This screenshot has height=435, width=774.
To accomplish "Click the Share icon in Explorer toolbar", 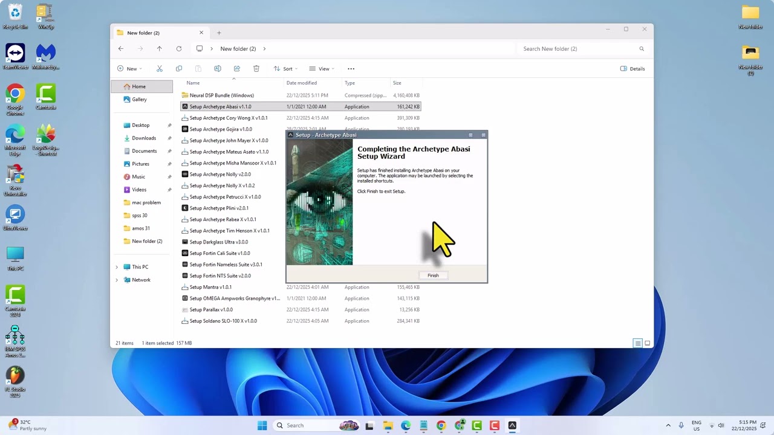I will [237, 69].
